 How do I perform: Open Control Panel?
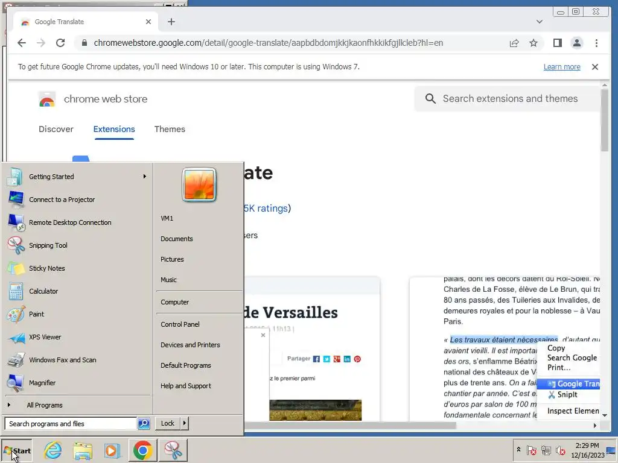point(180,324)
